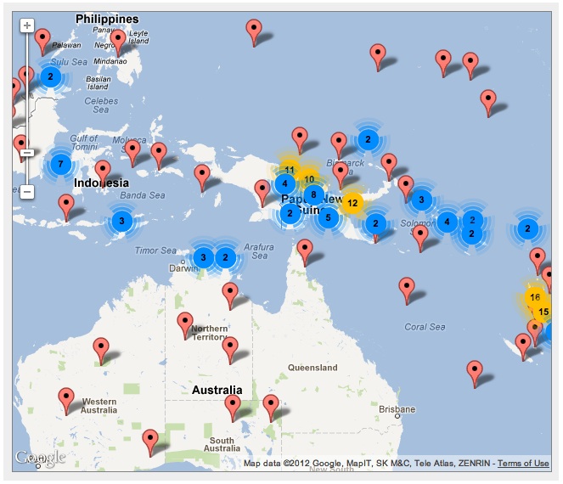Open blue cluster 3 near Darwin
This screenshot has width=563, height=484.
click(203, 257)
